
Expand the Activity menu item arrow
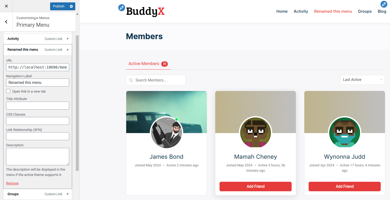coord(68,39)
